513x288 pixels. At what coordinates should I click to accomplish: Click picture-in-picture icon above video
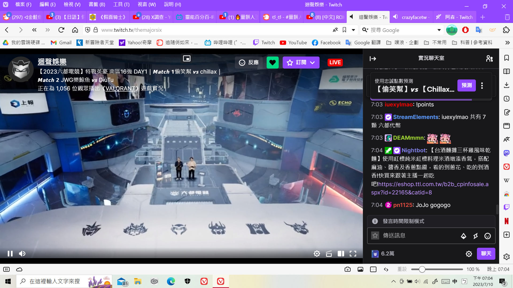tap(186, 58)
